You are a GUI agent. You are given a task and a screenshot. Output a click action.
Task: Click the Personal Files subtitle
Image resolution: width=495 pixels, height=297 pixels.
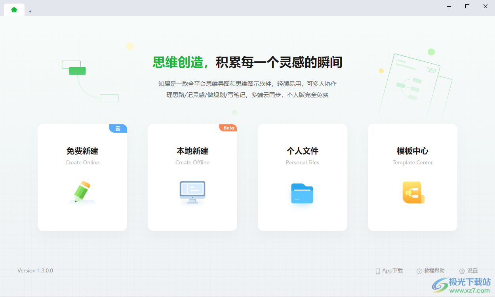[x=303, y=162]
